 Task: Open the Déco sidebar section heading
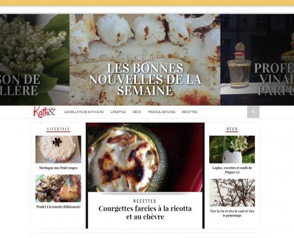(232, 129)
